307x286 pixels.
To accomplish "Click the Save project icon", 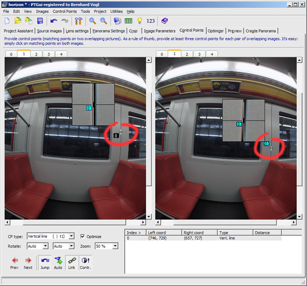I will coord(40,21).
